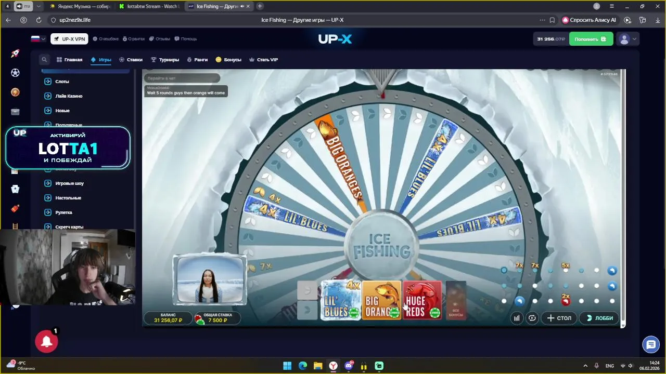Open the Помощь header link
This screenshot has width=666, height=374.
[185, 39]
